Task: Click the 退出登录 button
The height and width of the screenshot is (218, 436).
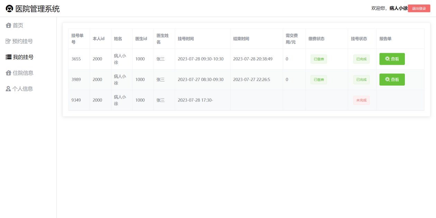Action: tap(419, 9)
